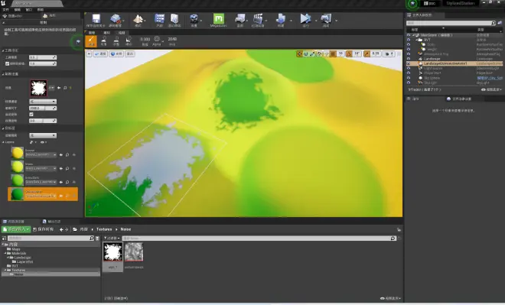Open the Blueprints toolbar icon

pos(240,18)
